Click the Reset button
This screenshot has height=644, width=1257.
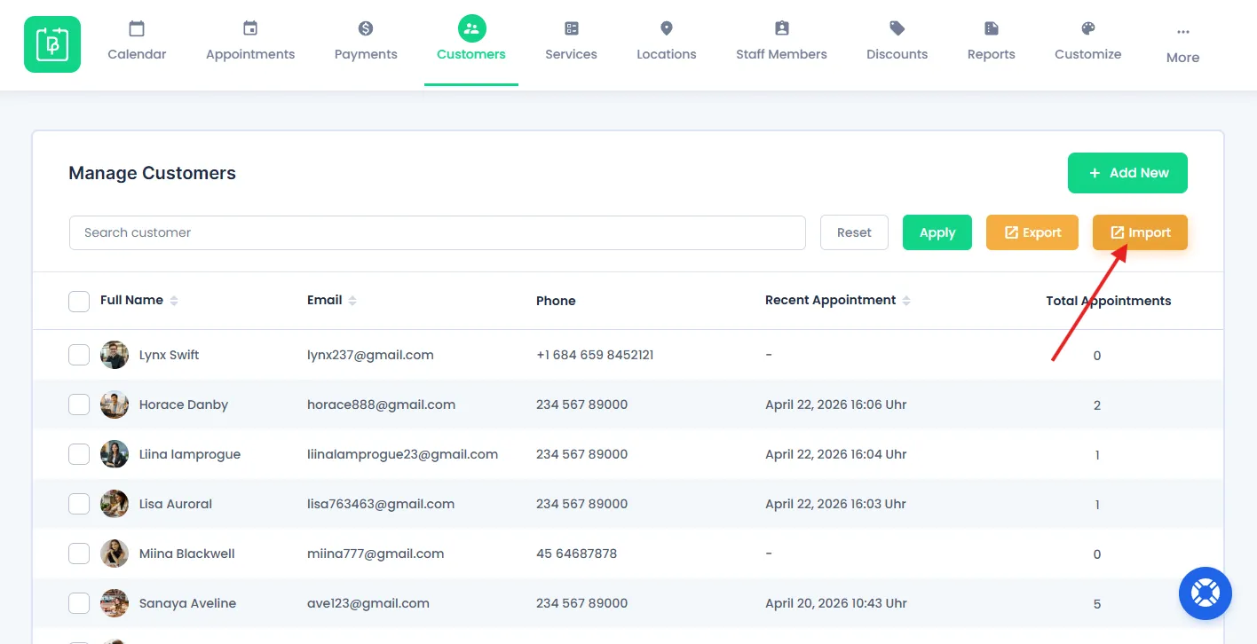854,232
